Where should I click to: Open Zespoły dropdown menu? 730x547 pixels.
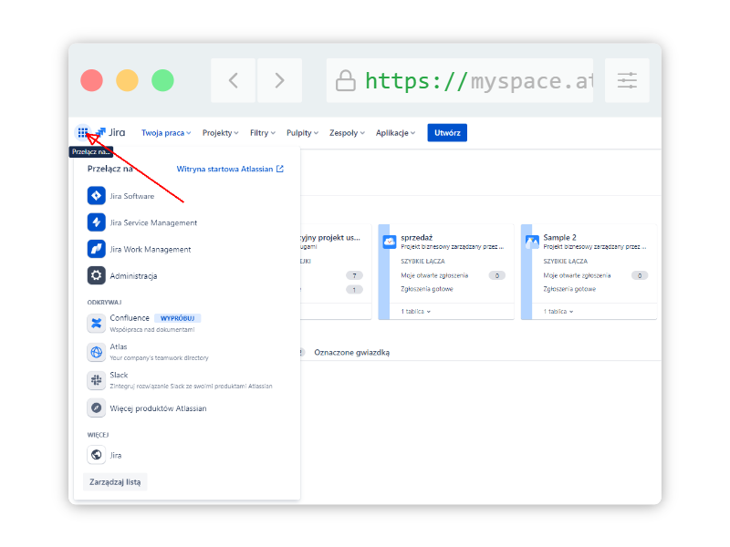point(347,133)
